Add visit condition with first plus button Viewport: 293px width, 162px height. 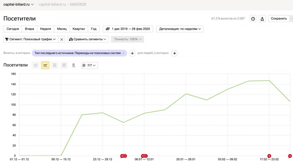tap(132, 53)
